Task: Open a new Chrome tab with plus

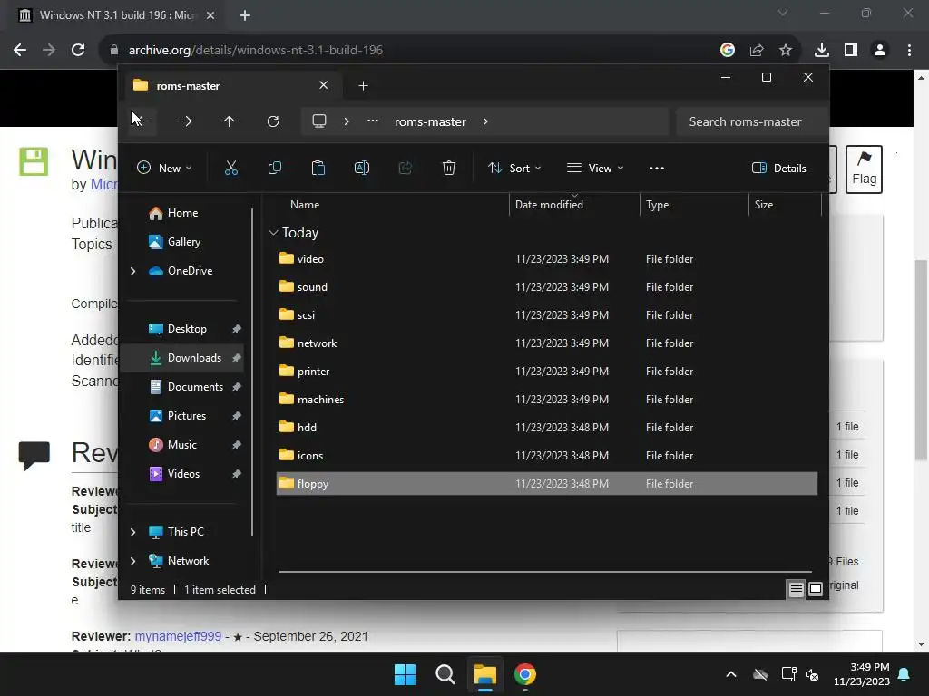Action: (x=245, y=15)
